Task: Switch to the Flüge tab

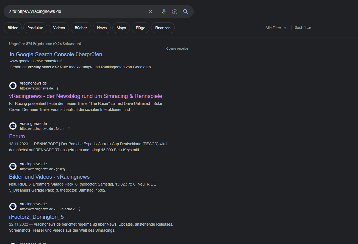Action: (x=140, y=28)
